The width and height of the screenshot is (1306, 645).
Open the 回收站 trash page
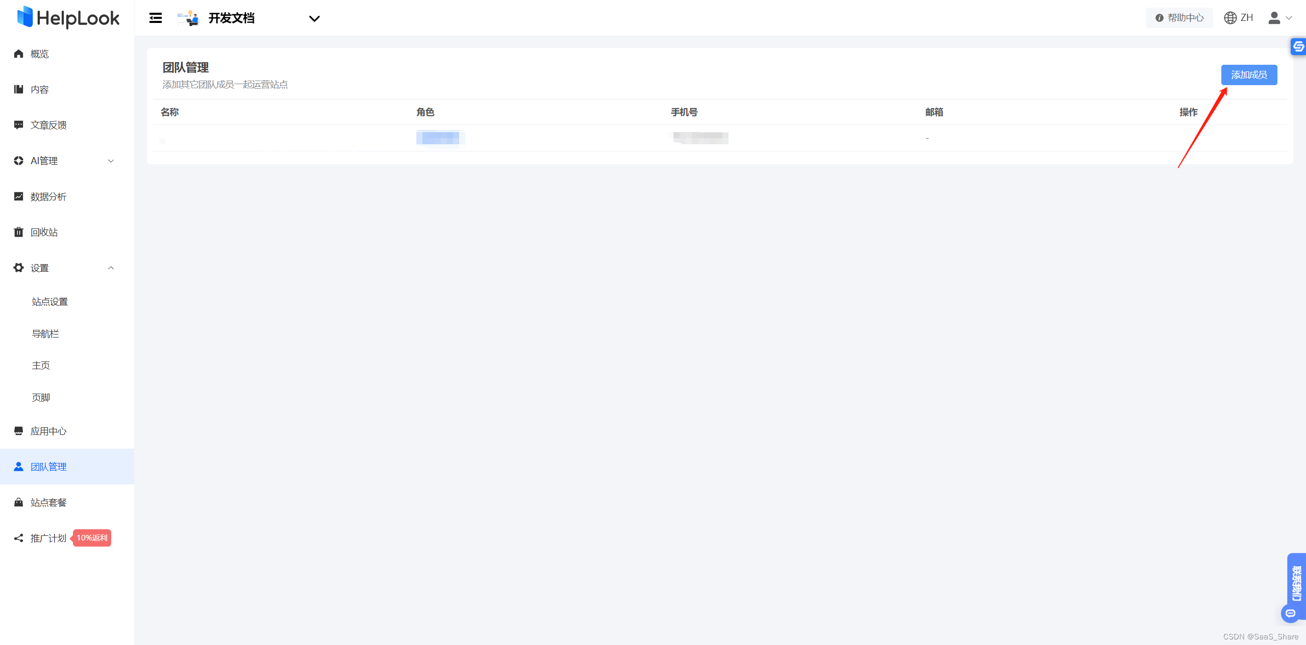click(44, 233)
